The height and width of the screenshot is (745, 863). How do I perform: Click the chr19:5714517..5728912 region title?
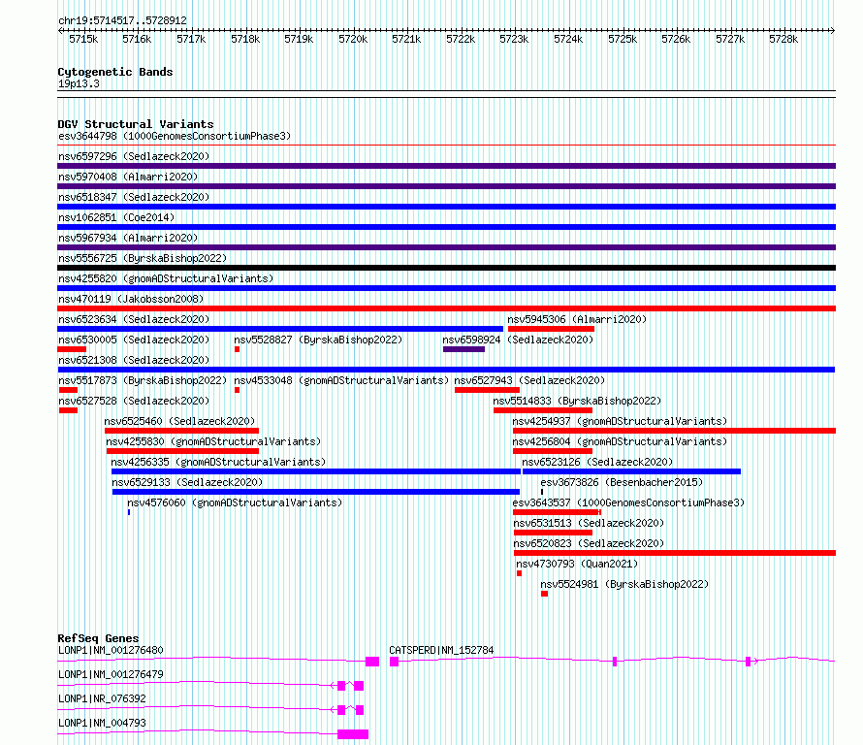pos(122,21)
